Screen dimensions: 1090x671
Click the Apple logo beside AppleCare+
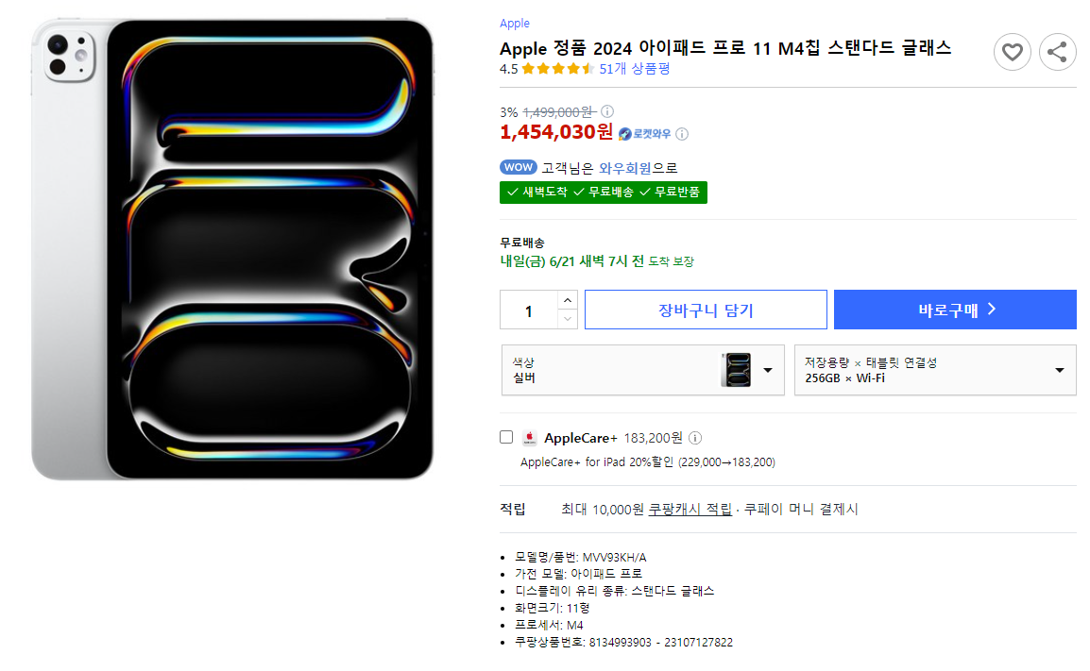(530, 438)
